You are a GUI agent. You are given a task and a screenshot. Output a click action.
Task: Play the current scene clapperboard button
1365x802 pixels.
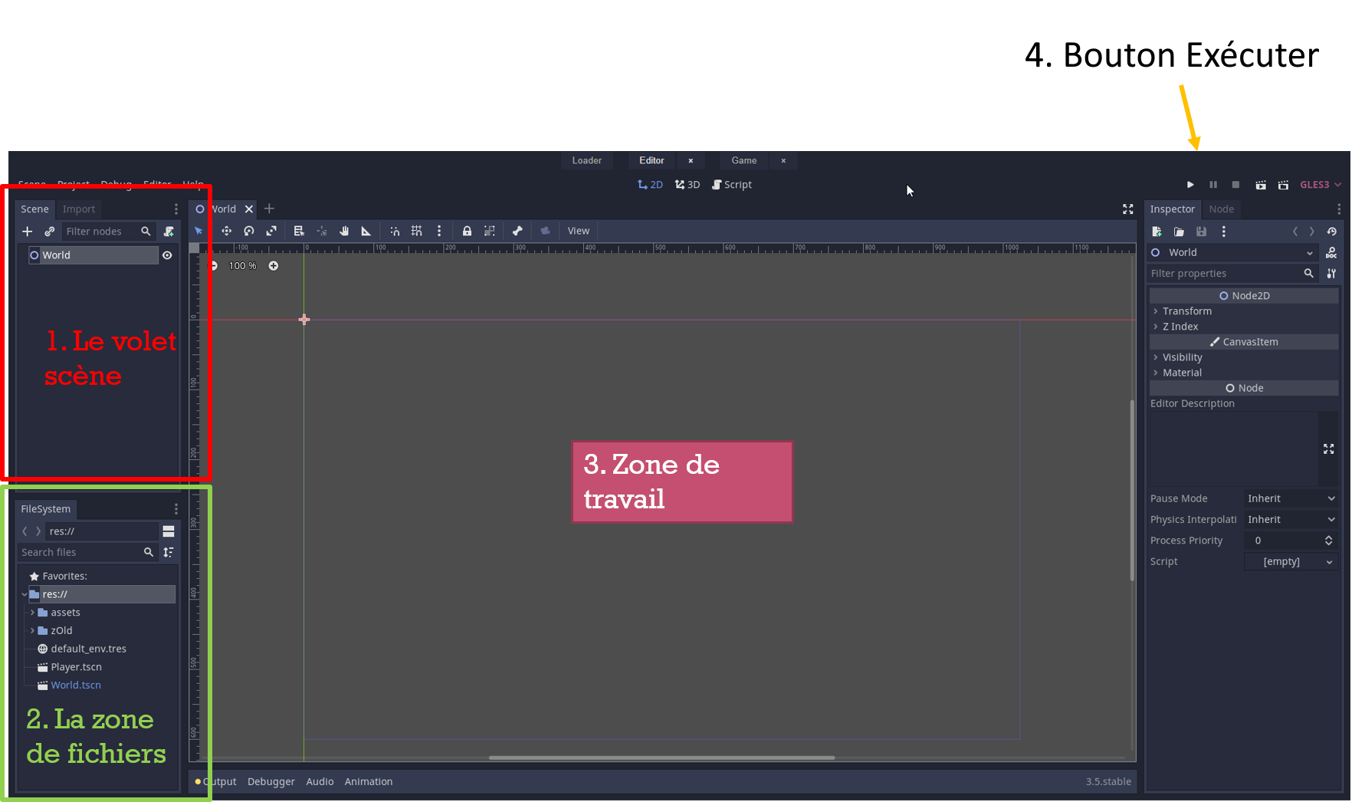1261,185
